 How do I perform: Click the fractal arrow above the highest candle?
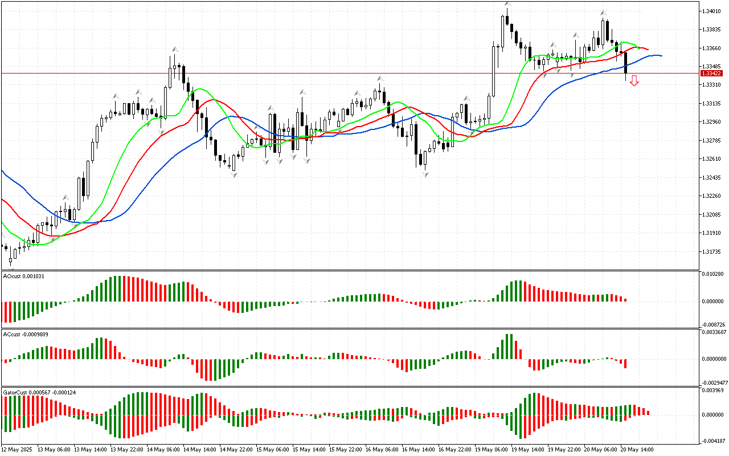507,5
